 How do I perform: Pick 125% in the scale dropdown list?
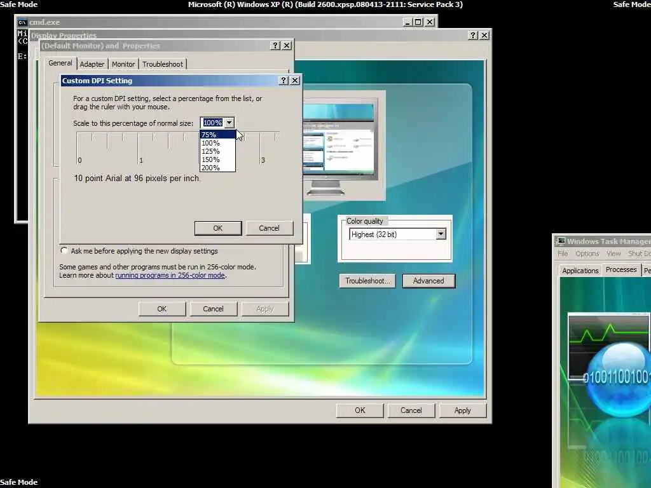click(x=217, y=151)
